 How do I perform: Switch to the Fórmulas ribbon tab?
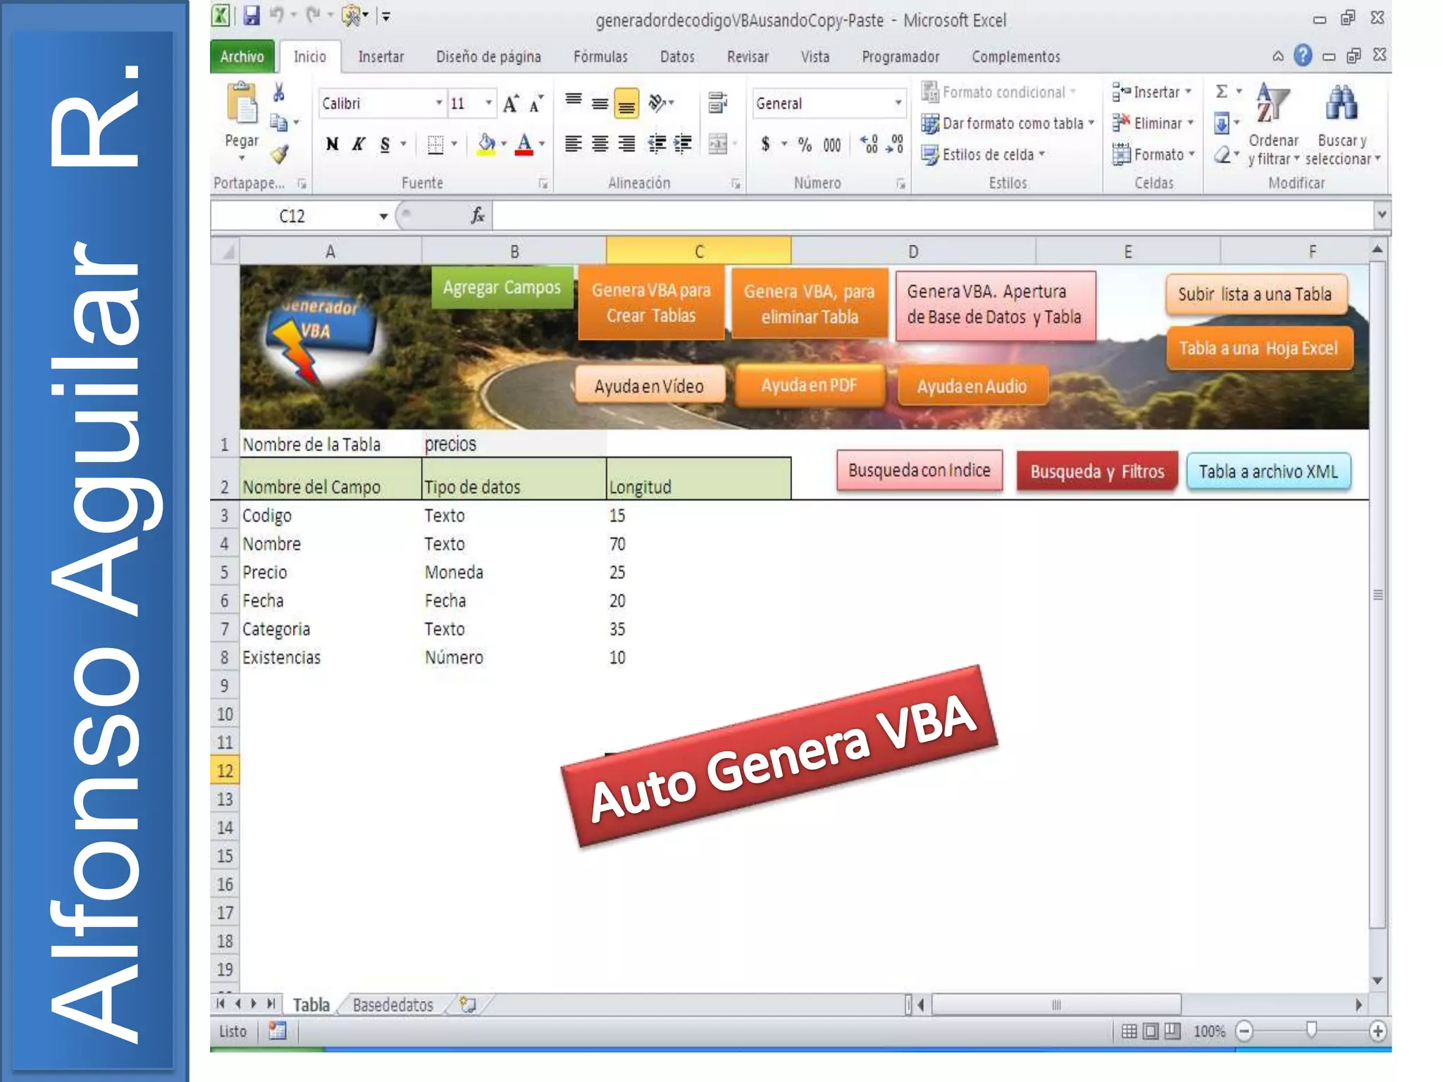(600, 57)
